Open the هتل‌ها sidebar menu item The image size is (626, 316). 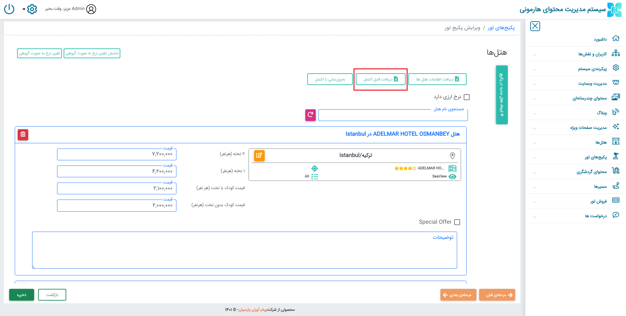pos(601,142)
